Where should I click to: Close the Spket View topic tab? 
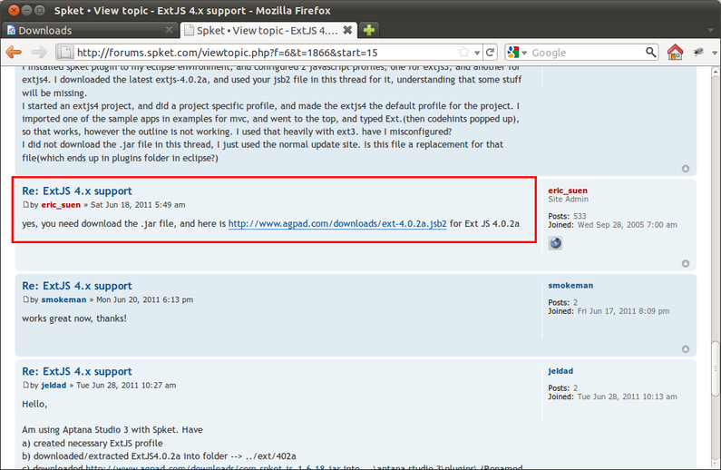347,30
